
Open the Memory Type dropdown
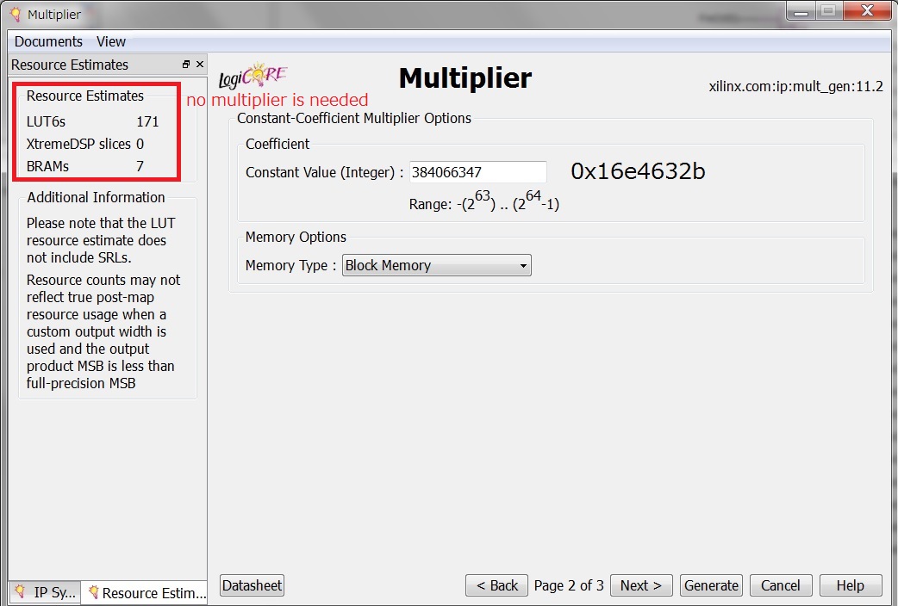[x=436, y=265]
